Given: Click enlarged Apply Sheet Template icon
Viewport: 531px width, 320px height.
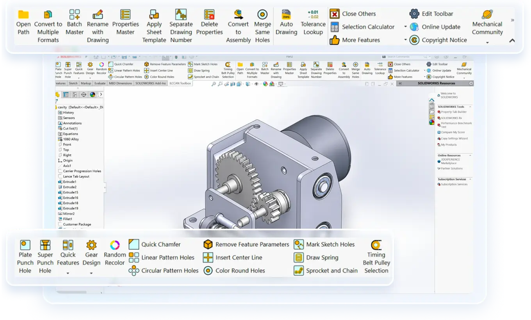Looking at the screenshot, I should click(x=154, y=14).
